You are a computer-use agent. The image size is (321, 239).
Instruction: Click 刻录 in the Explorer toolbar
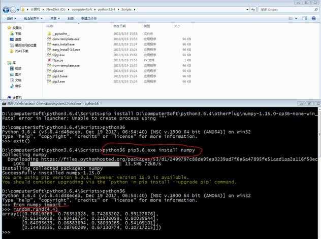[x=71, y=18]
